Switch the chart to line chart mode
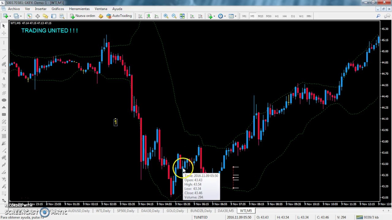392x220 pixels. click(156, 16)
